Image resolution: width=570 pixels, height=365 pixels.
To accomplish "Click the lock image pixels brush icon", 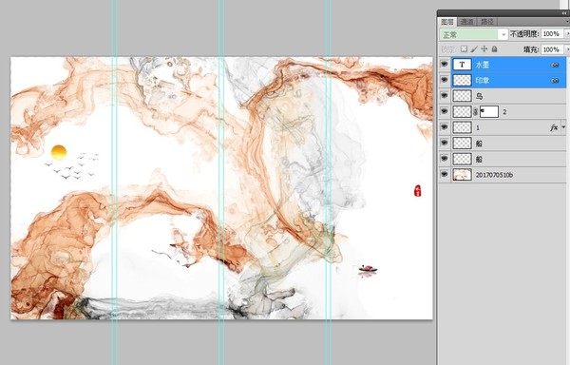I will 474,48.
